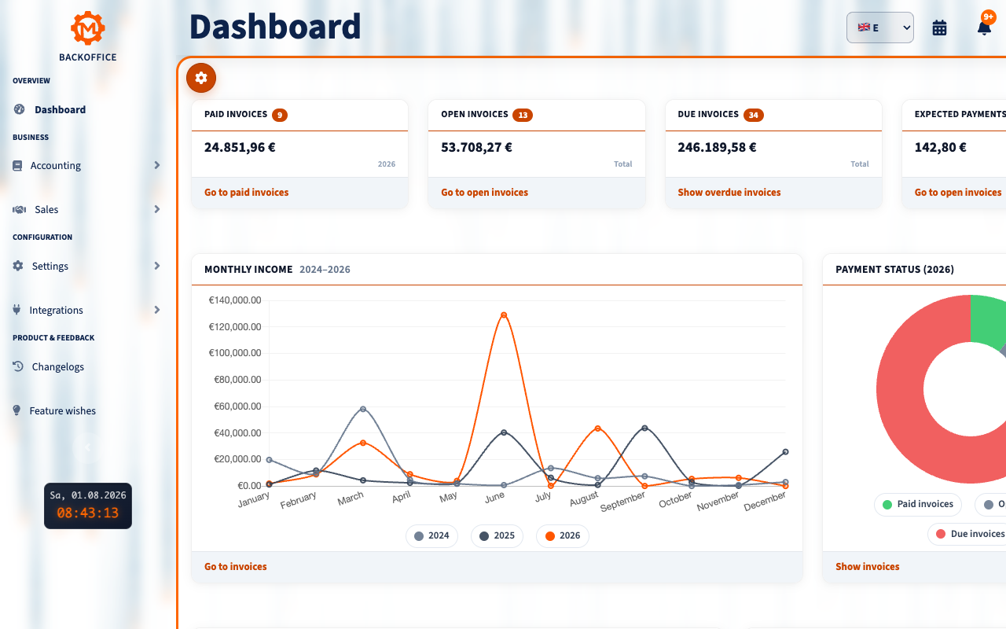Click the amount 24.851,96 €
The width and height of the screenshot is (1006, 629).
point(240,147)
